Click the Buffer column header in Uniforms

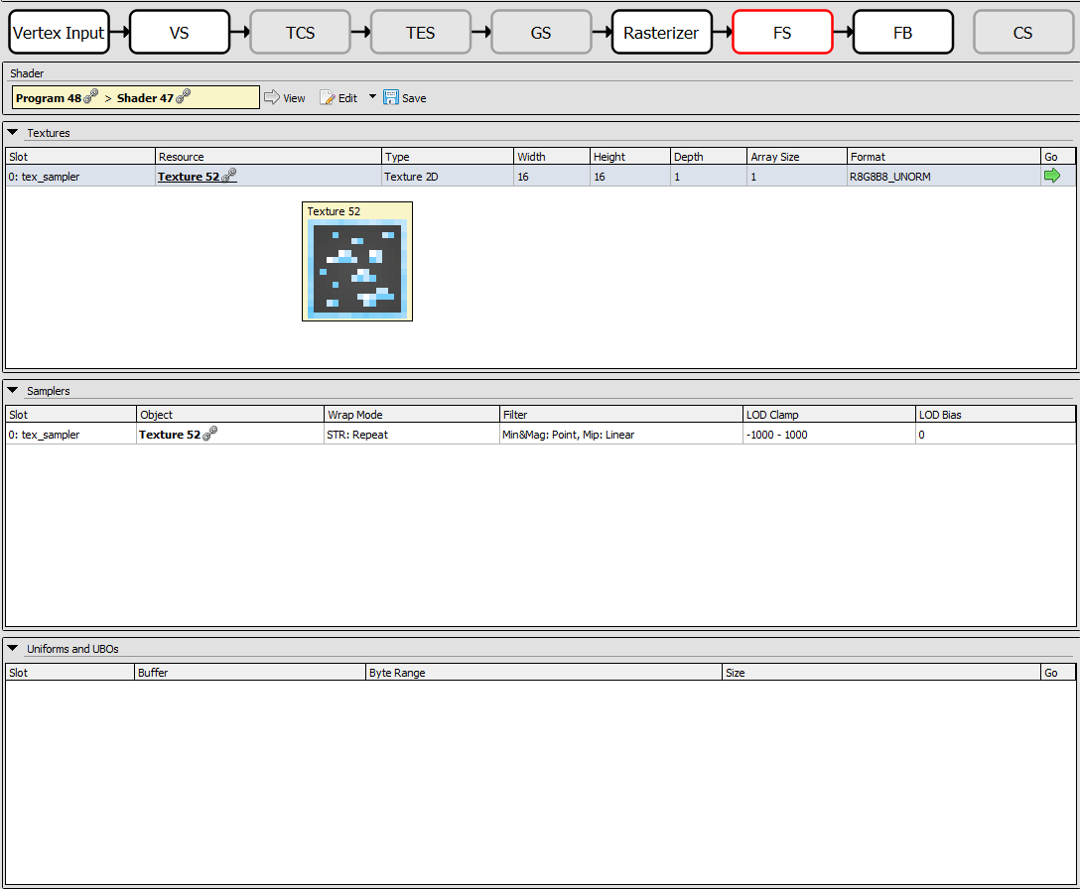tap(250, 673)
